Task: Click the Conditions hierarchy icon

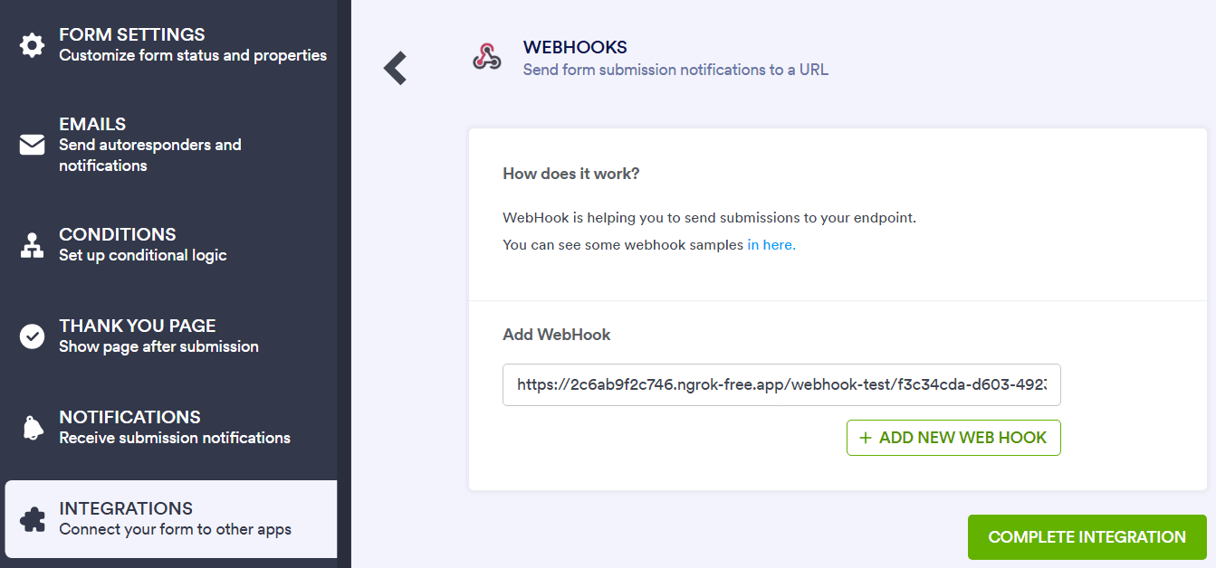Action: click(x=32, y=245)
